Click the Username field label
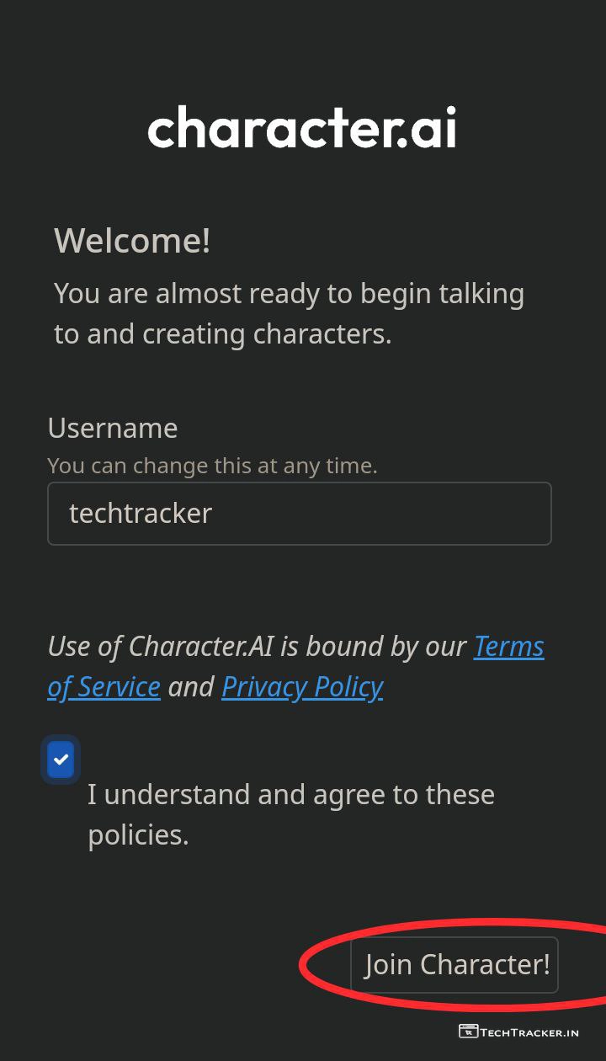This screenshot has height=1061, width=606. click(113, 428)
